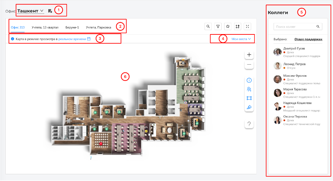Select the area selection rectangle tool
Viewport: 333px width, 181px height.
click(x=249, y=98)
